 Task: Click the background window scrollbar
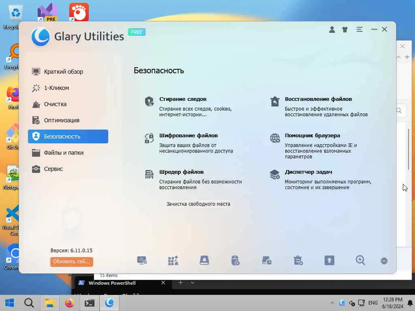point(409,149)
